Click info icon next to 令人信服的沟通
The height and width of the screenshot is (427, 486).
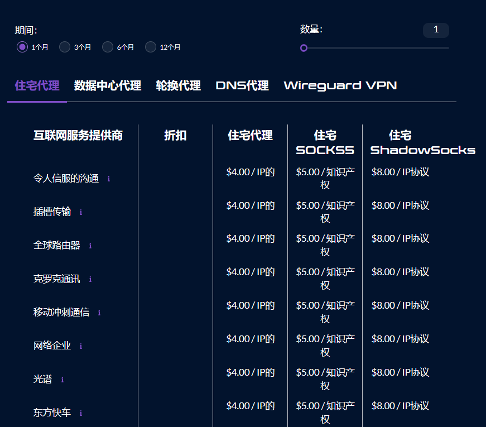pos(109,179)
